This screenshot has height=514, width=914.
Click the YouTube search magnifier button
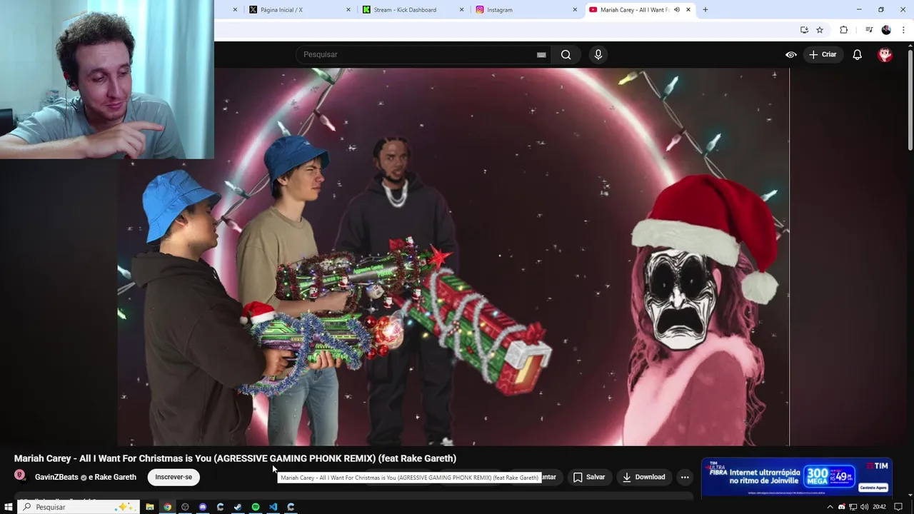pos(566,54)
